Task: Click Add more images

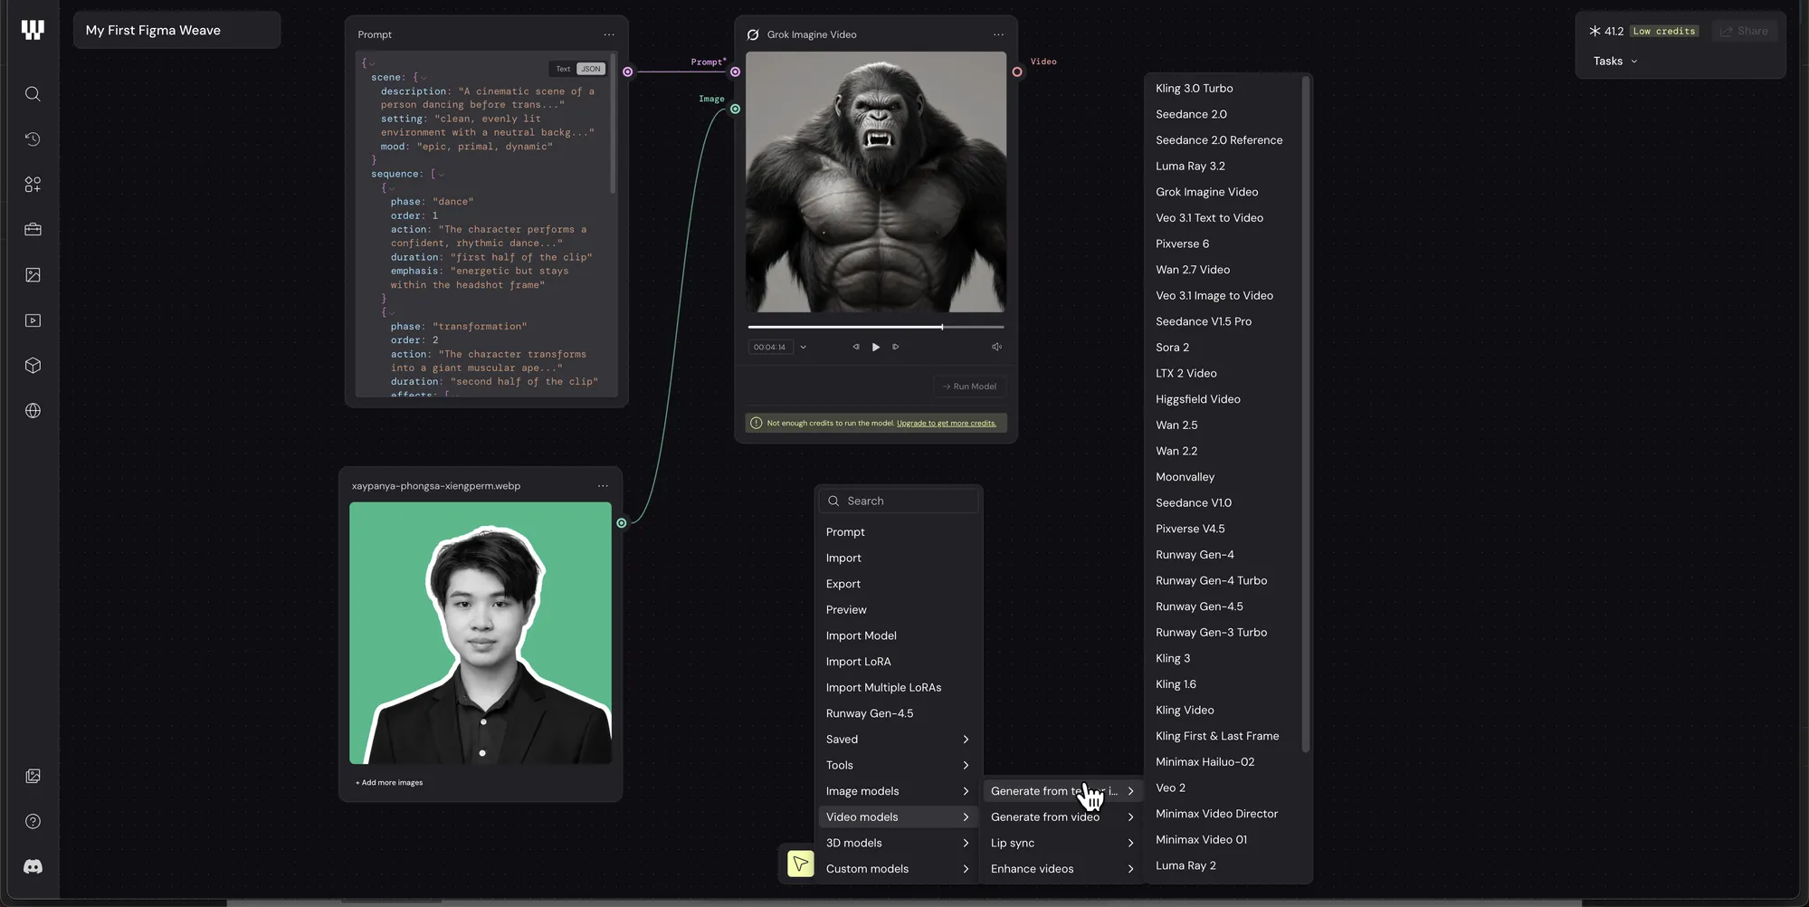Action: tap(389, 783)
